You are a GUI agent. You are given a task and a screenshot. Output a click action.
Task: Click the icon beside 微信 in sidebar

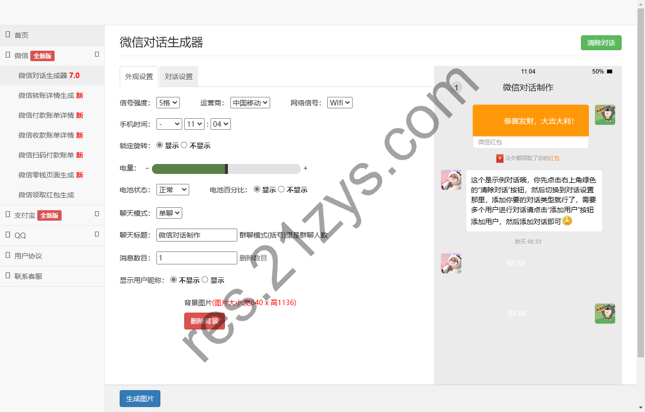pos(8,55)
